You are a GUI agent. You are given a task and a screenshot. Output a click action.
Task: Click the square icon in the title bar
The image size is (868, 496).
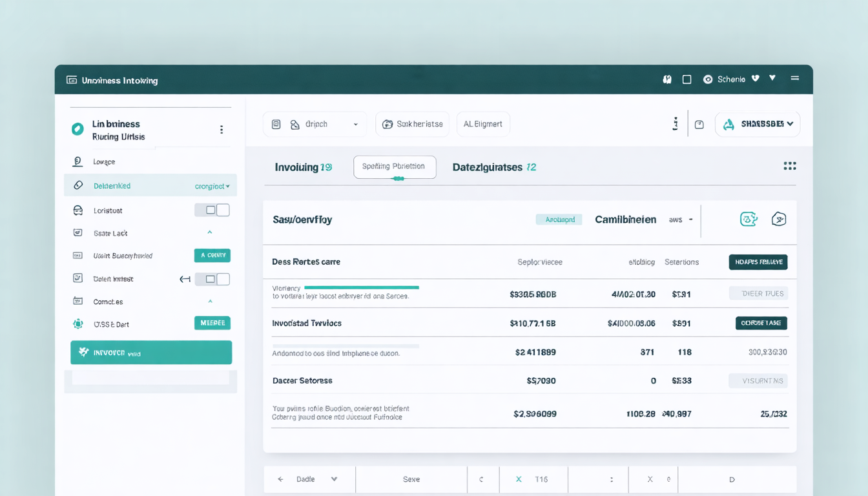tap(687, 79)
